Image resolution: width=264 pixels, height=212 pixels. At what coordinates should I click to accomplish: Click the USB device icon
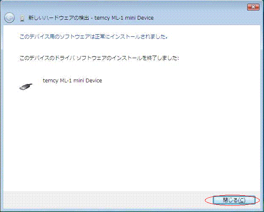point(26,87)
